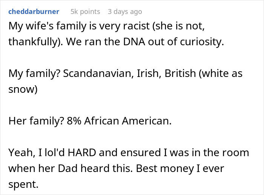Open the cheddarburner user profile link
Image resolution: width=264 pixels, height=195 pixels.
(33, 11)
